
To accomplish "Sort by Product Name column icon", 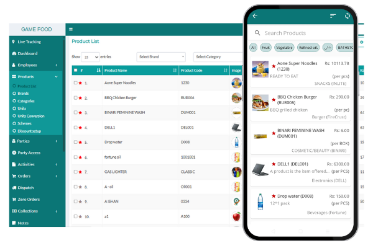I will point(175,70).
